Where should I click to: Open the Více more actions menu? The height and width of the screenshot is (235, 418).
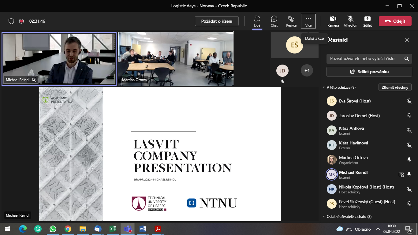(308, 21)
